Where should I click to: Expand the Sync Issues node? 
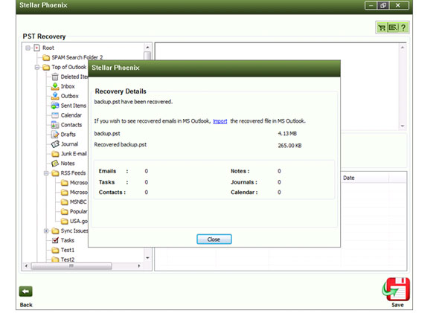point(46,230)
